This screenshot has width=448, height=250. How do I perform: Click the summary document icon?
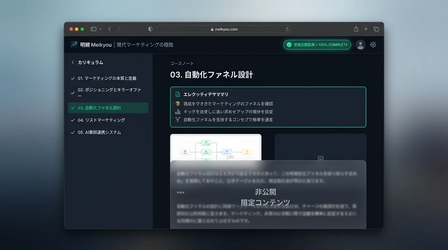pos(178,94)
